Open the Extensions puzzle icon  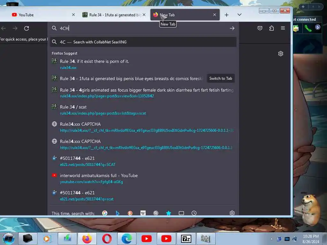coord(271,28)
